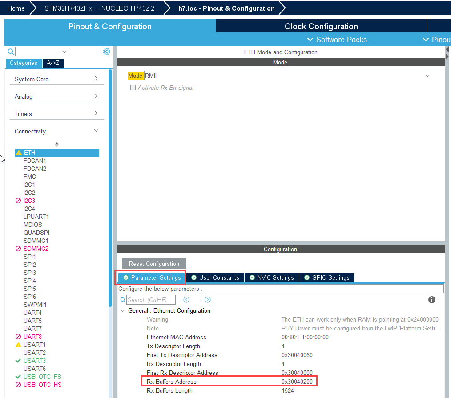Open the NVIC Settings tab
The width and height of the screenshot is (451, 398).
tap(271, 277)
